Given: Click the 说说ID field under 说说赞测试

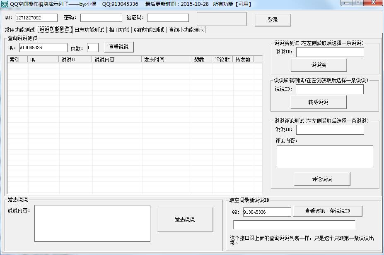Looking at the screenshot, I should [330, 52].
